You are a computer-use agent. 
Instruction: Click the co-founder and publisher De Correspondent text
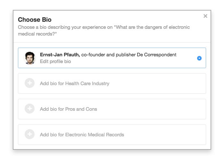129,55
